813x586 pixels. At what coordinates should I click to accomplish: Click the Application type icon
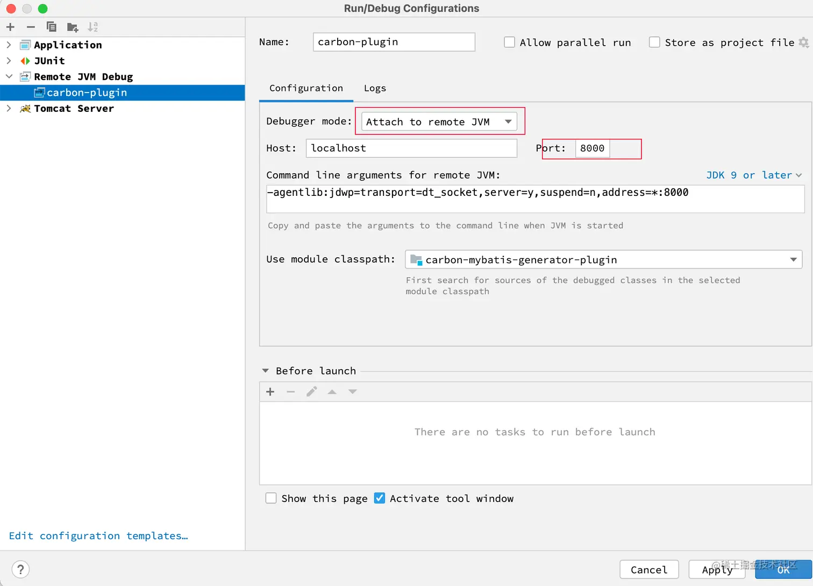[x=25, y=45]
